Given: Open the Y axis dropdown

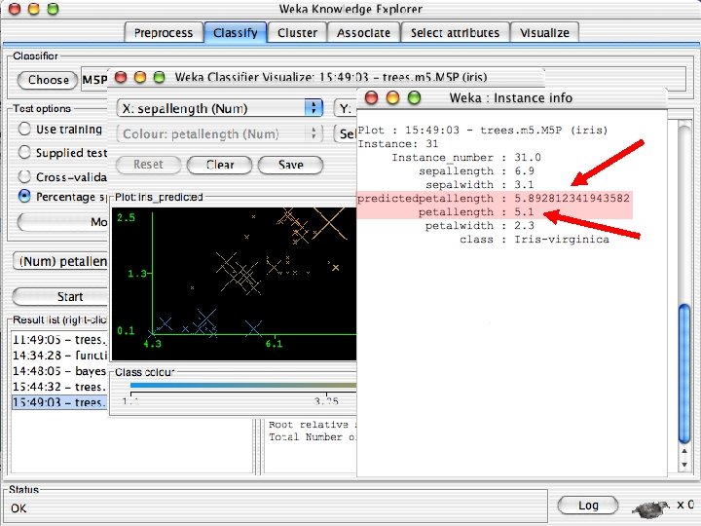Looking at the screenshot, I should click(x=345, y=108).
